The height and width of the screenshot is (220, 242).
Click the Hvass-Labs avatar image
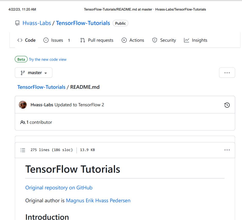23,105
